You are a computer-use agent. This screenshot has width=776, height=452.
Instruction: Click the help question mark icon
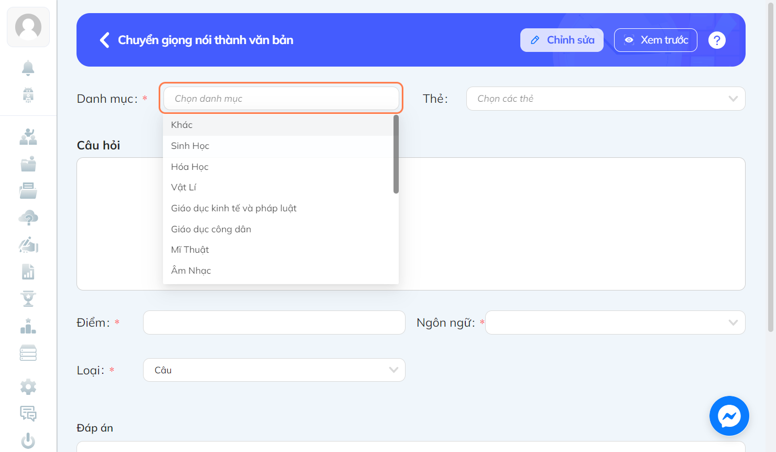coord(717,40)
